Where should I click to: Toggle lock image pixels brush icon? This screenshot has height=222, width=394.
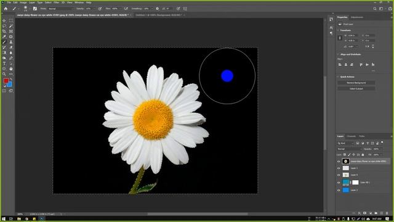pyautogui.click(x=349, y=155)
